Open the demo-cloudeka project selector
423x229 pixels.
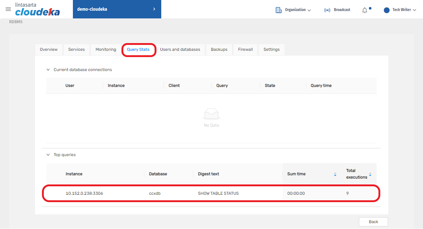pos(117,9)
